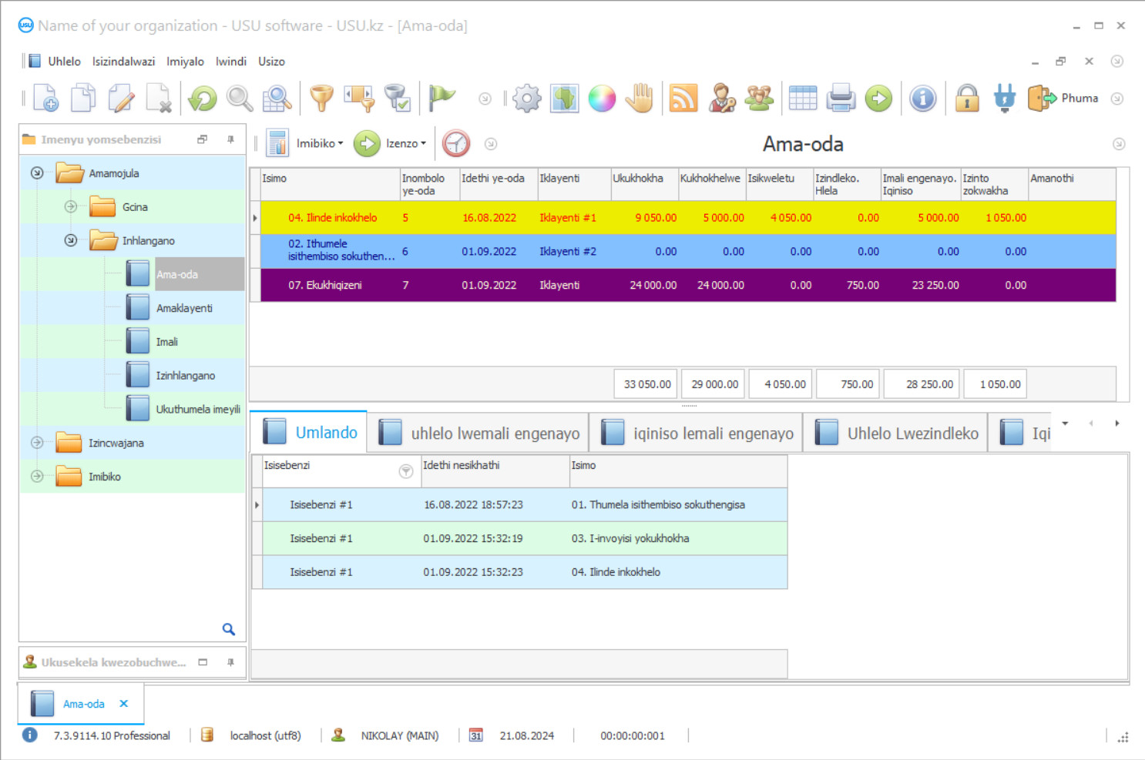The image size is (1145, 760).
Task: Click the padlock icon in toolbar
Action: pos(967,99)
